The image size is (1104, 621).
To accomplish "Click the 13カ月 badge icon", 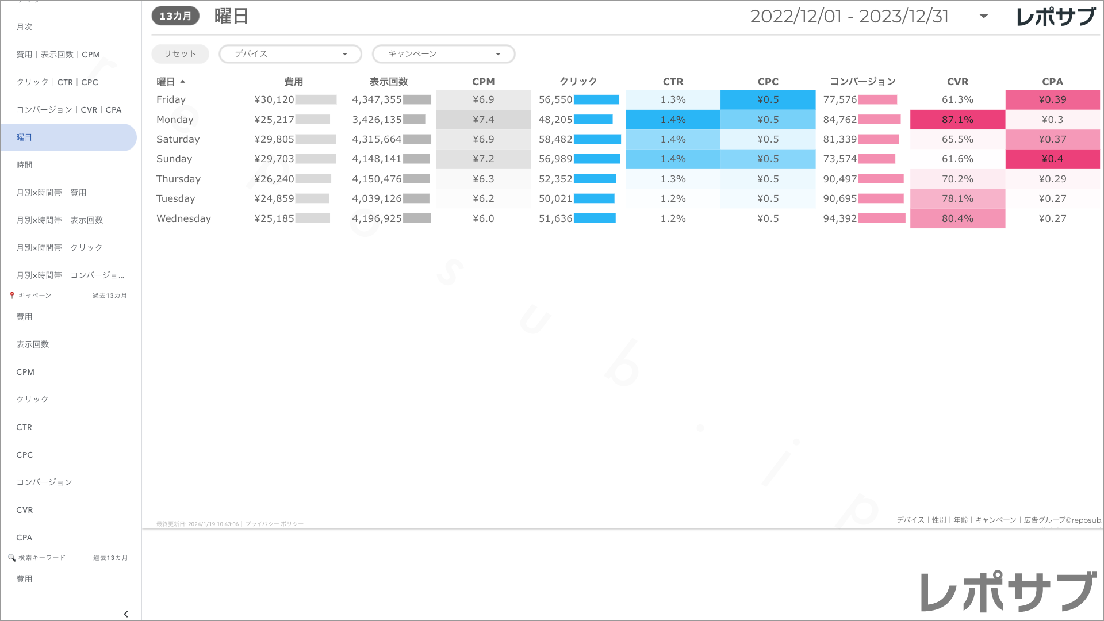I will (175, 16).
